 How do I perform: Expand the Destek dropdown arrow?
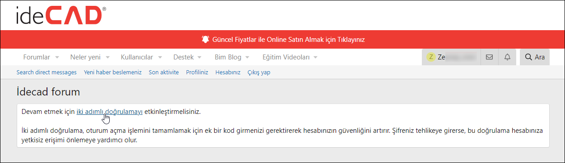pos(199,58)
